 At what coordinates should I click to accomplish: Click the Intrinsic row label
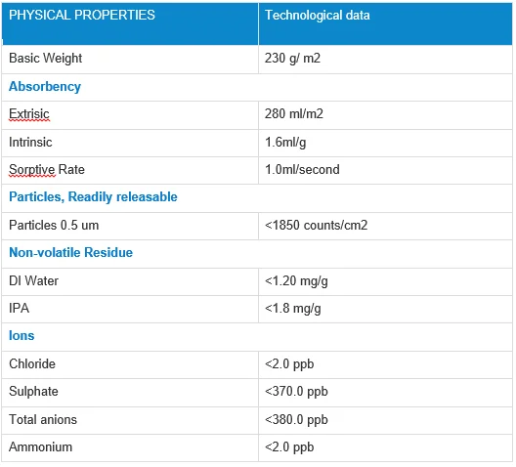click(30, 143)
